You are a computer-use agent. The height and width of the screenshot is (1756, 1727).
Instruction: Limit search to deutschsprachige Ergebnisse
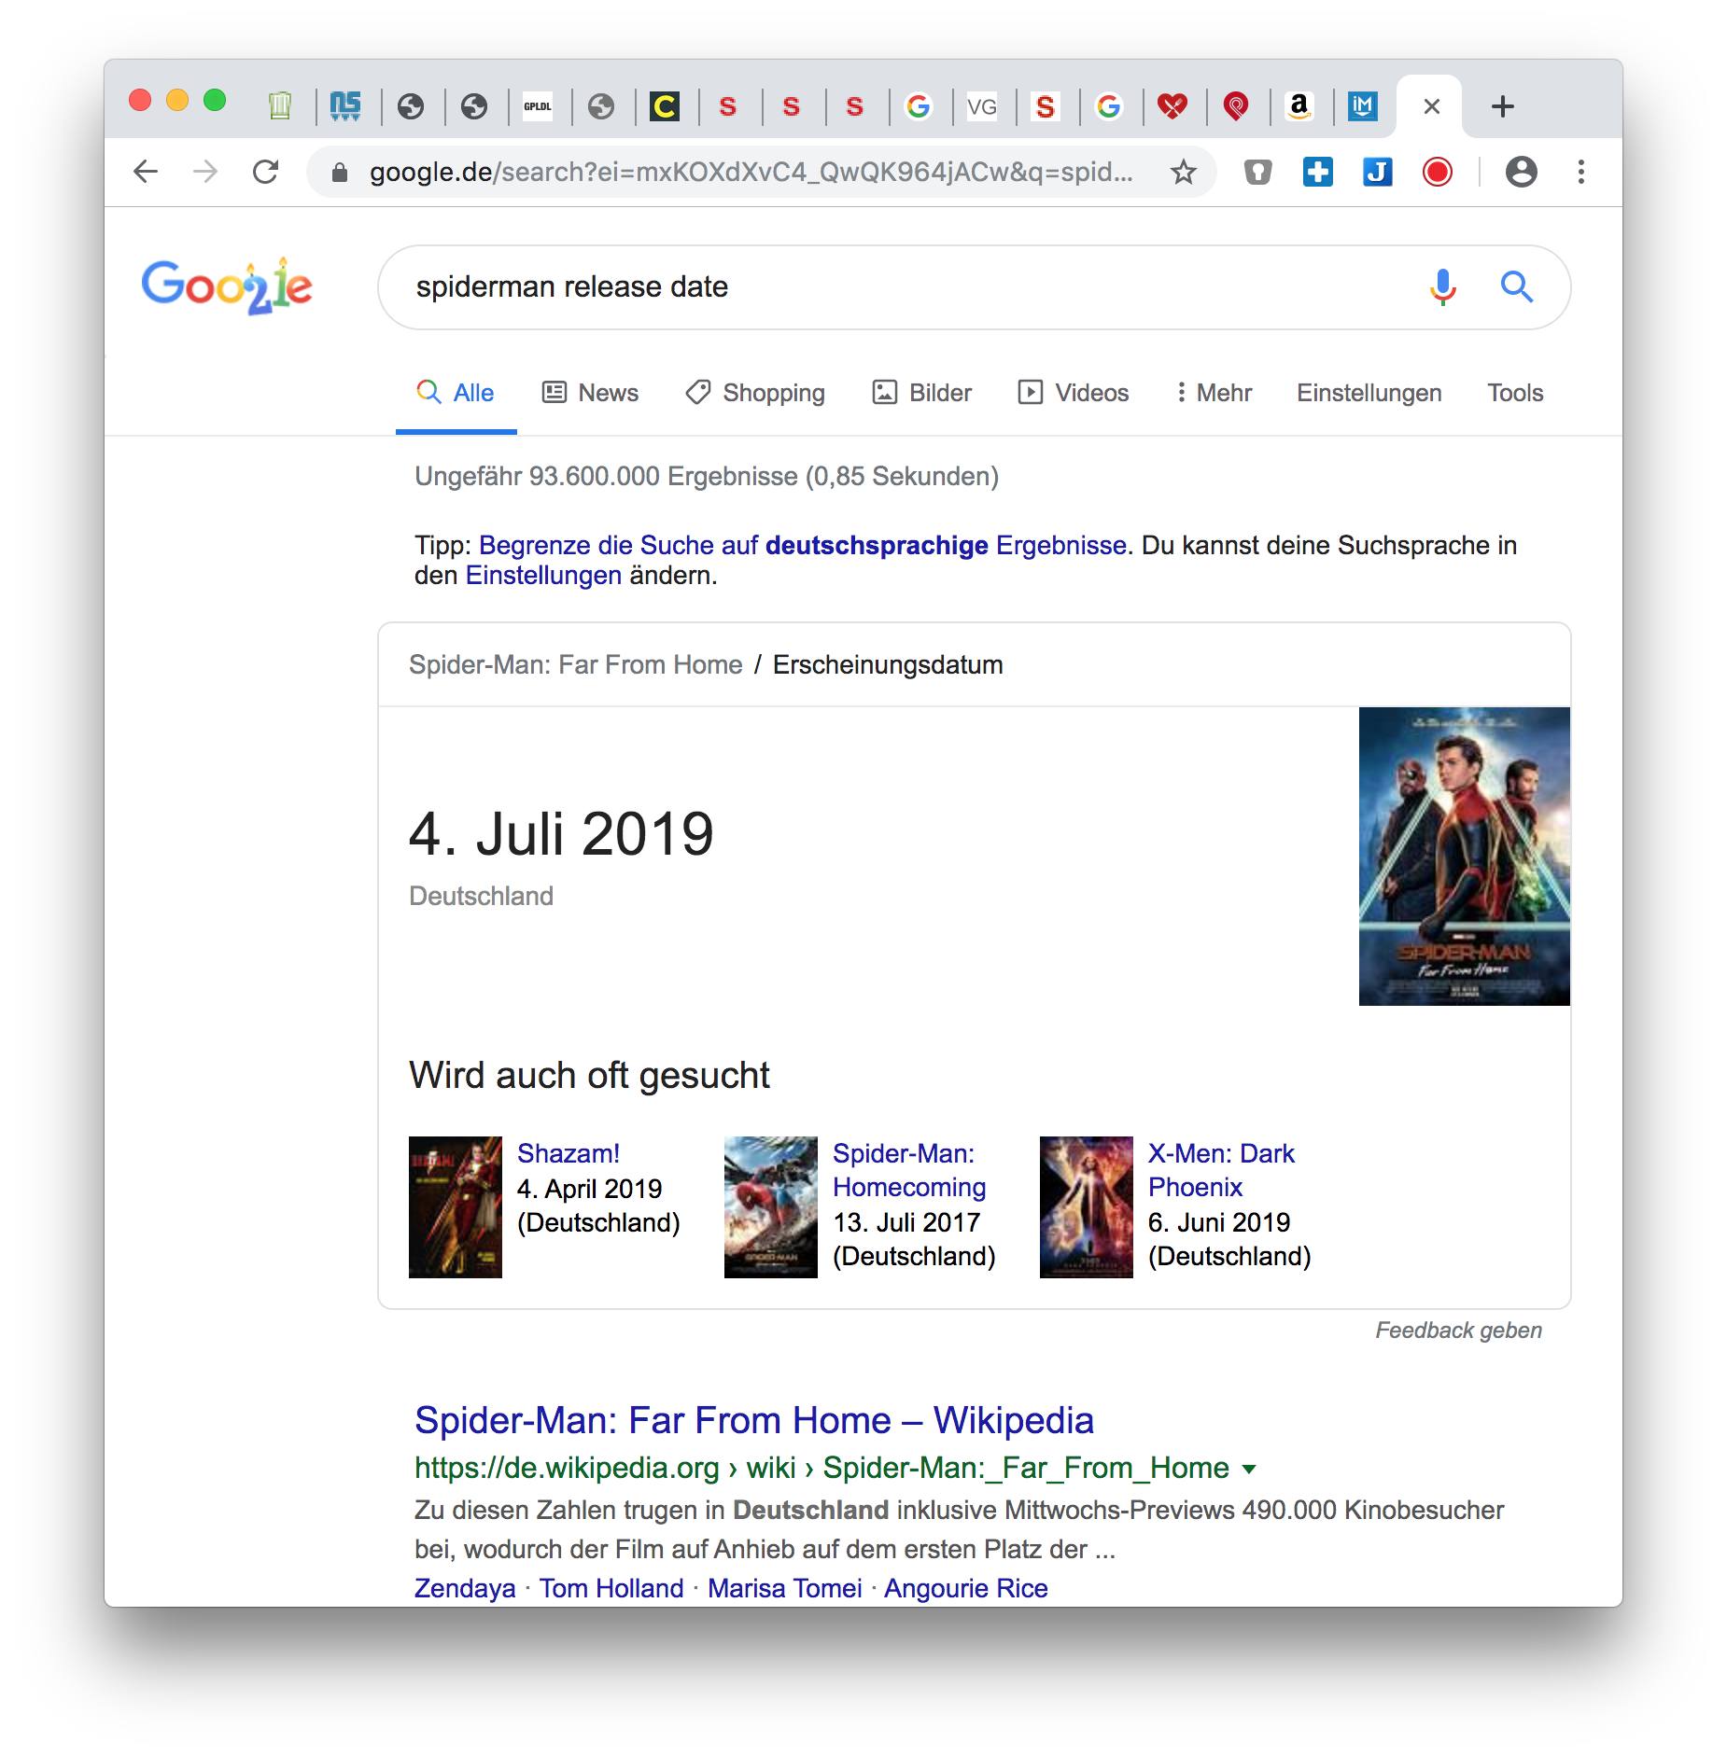803,546
